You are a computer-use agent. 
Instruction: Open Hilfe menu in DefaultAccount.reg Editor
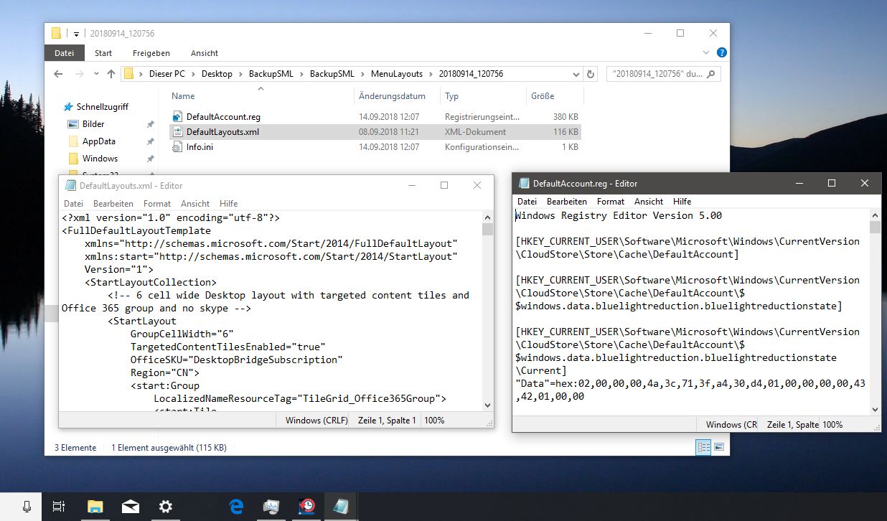(682, 202)
